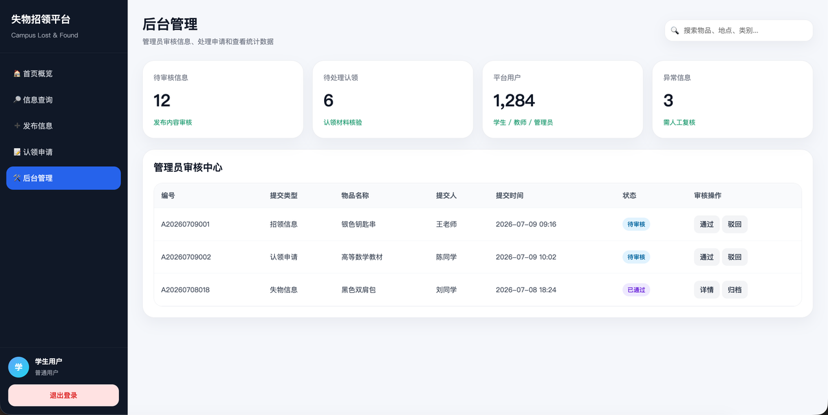Click the magnifier icon beside 信息查询

click(x=17, y=100)
